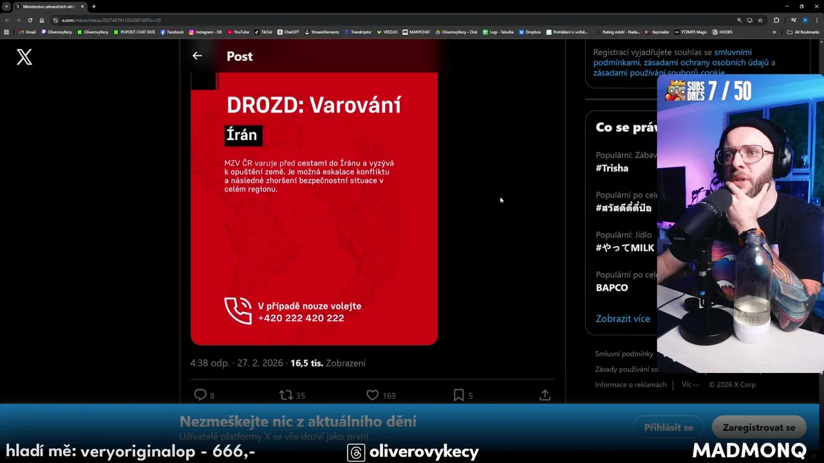Open the POPOUT CHAT KICK bookmark
Image resolution: width=824 pixels, height=463 pixels.
pos(134,32)
